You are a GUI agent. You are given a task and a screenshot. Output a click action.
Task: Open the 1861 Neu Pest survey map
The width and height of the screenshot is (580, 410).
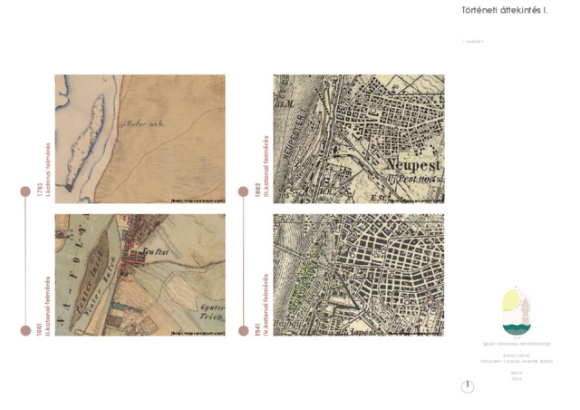point(140,275)
